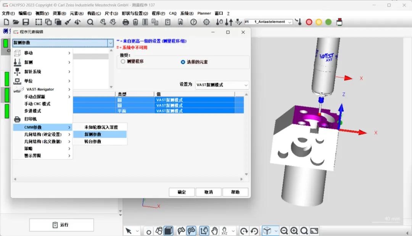The width and height of the screenshot is (412, 236).
Task: Open the dropdown arrow beside the pointer tool
Action: tap(137, 231)
